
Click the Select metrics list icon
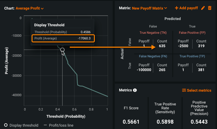click(184, 90)
